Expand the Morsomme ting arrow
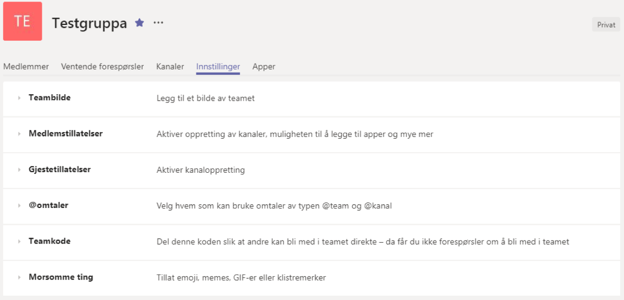Screen dimensions: 624x300 tap(19, 277)
